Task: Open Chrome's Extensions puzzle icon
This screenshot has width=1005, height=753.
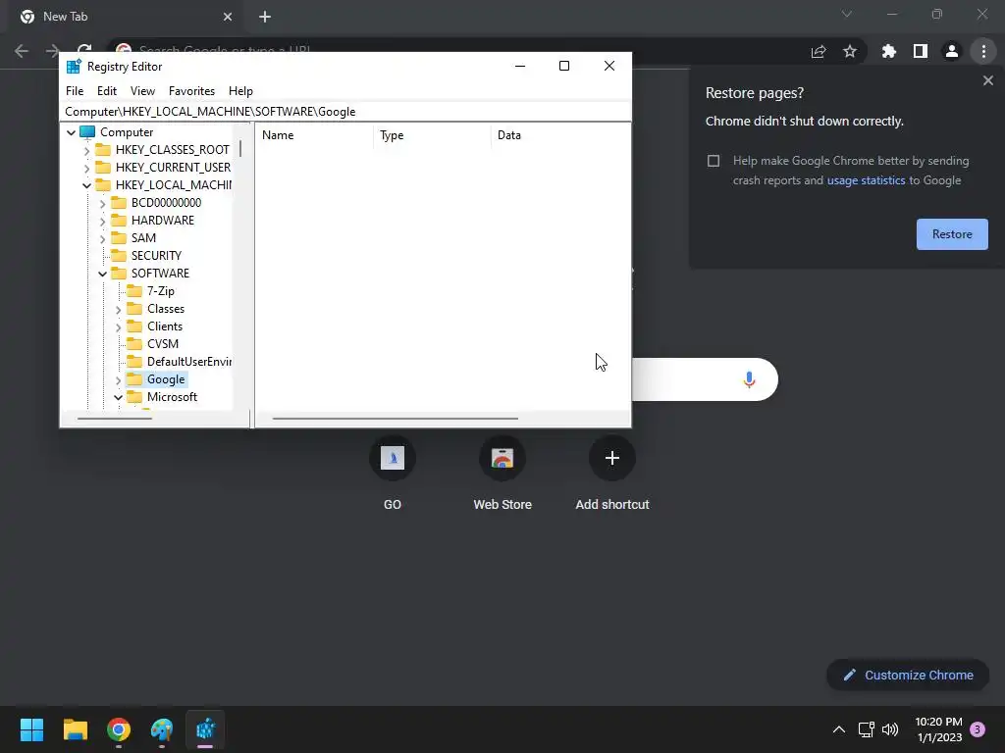Action: (x=889, y=51)
